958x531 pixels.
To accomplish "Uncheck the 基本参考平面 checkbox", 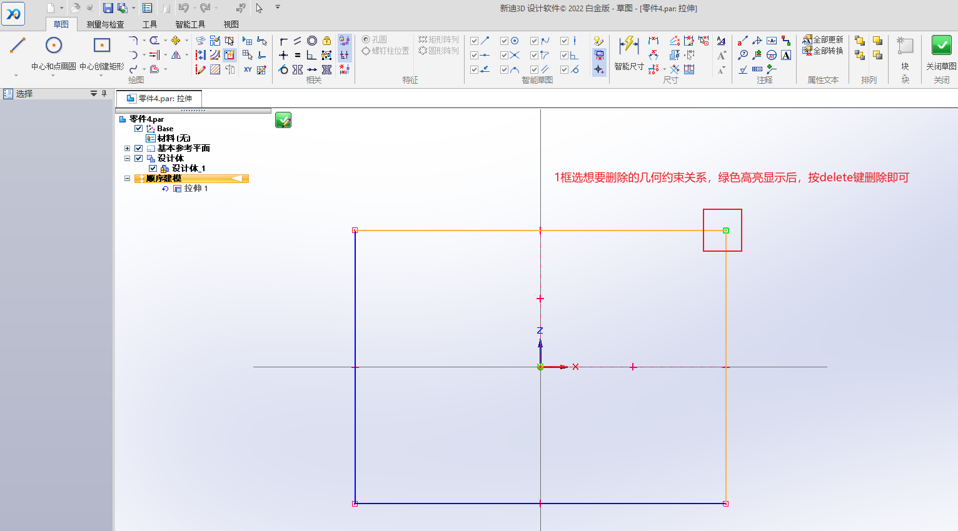I will [x=139, y=149].
